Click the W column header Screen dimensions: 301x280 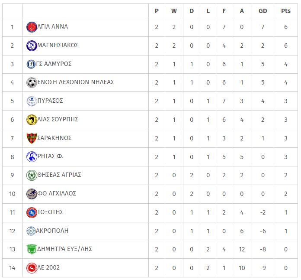174,11
